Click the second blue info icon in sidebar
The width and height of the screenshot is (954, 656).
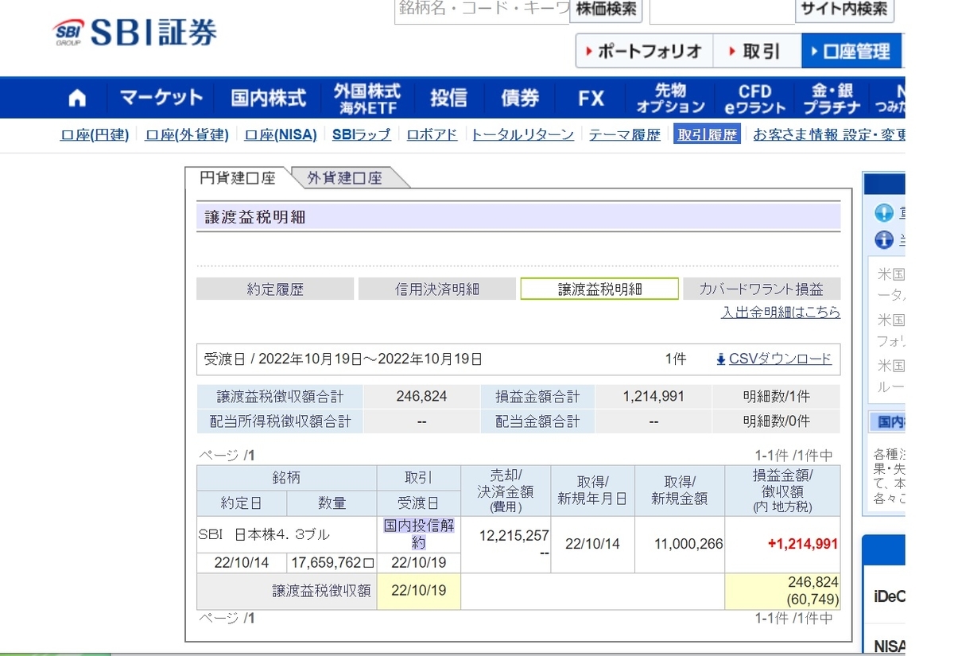click(x=884, y=239)
